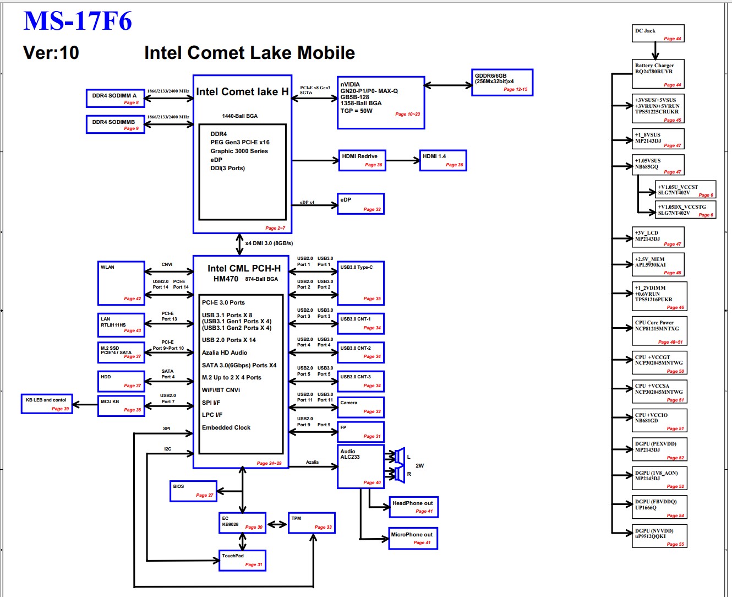
Task: Click the +1.05VSUS NB685GQ block
Action: pyautogui.click(x=658, y=165)
